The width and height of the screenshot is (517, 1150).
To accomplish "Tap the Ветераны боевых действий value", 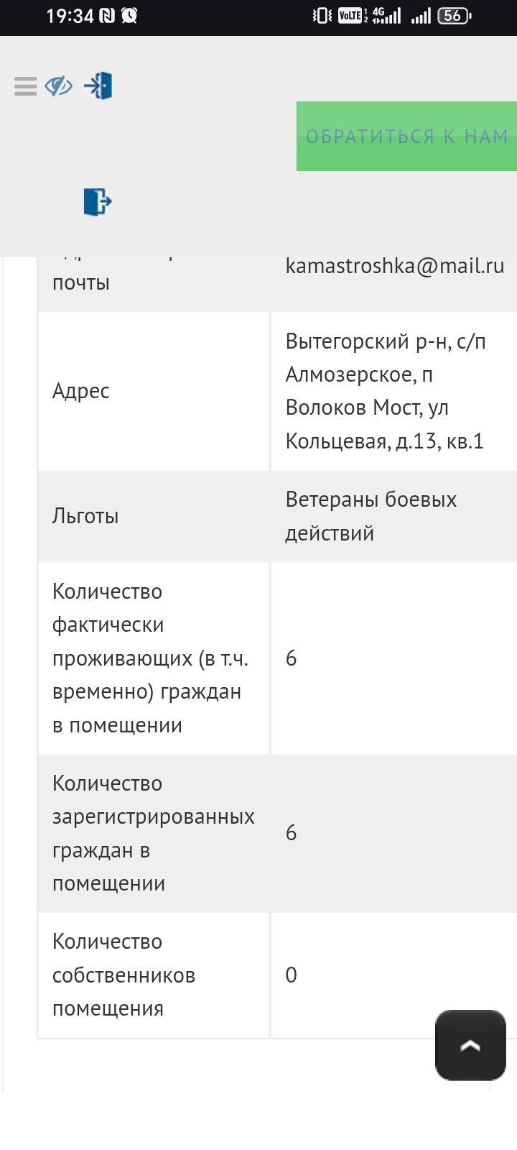I will (371, 516).
